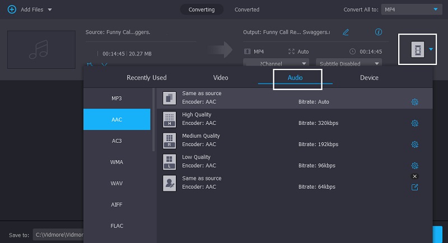
Task: Switch to the Video tab
Action: 221,78
